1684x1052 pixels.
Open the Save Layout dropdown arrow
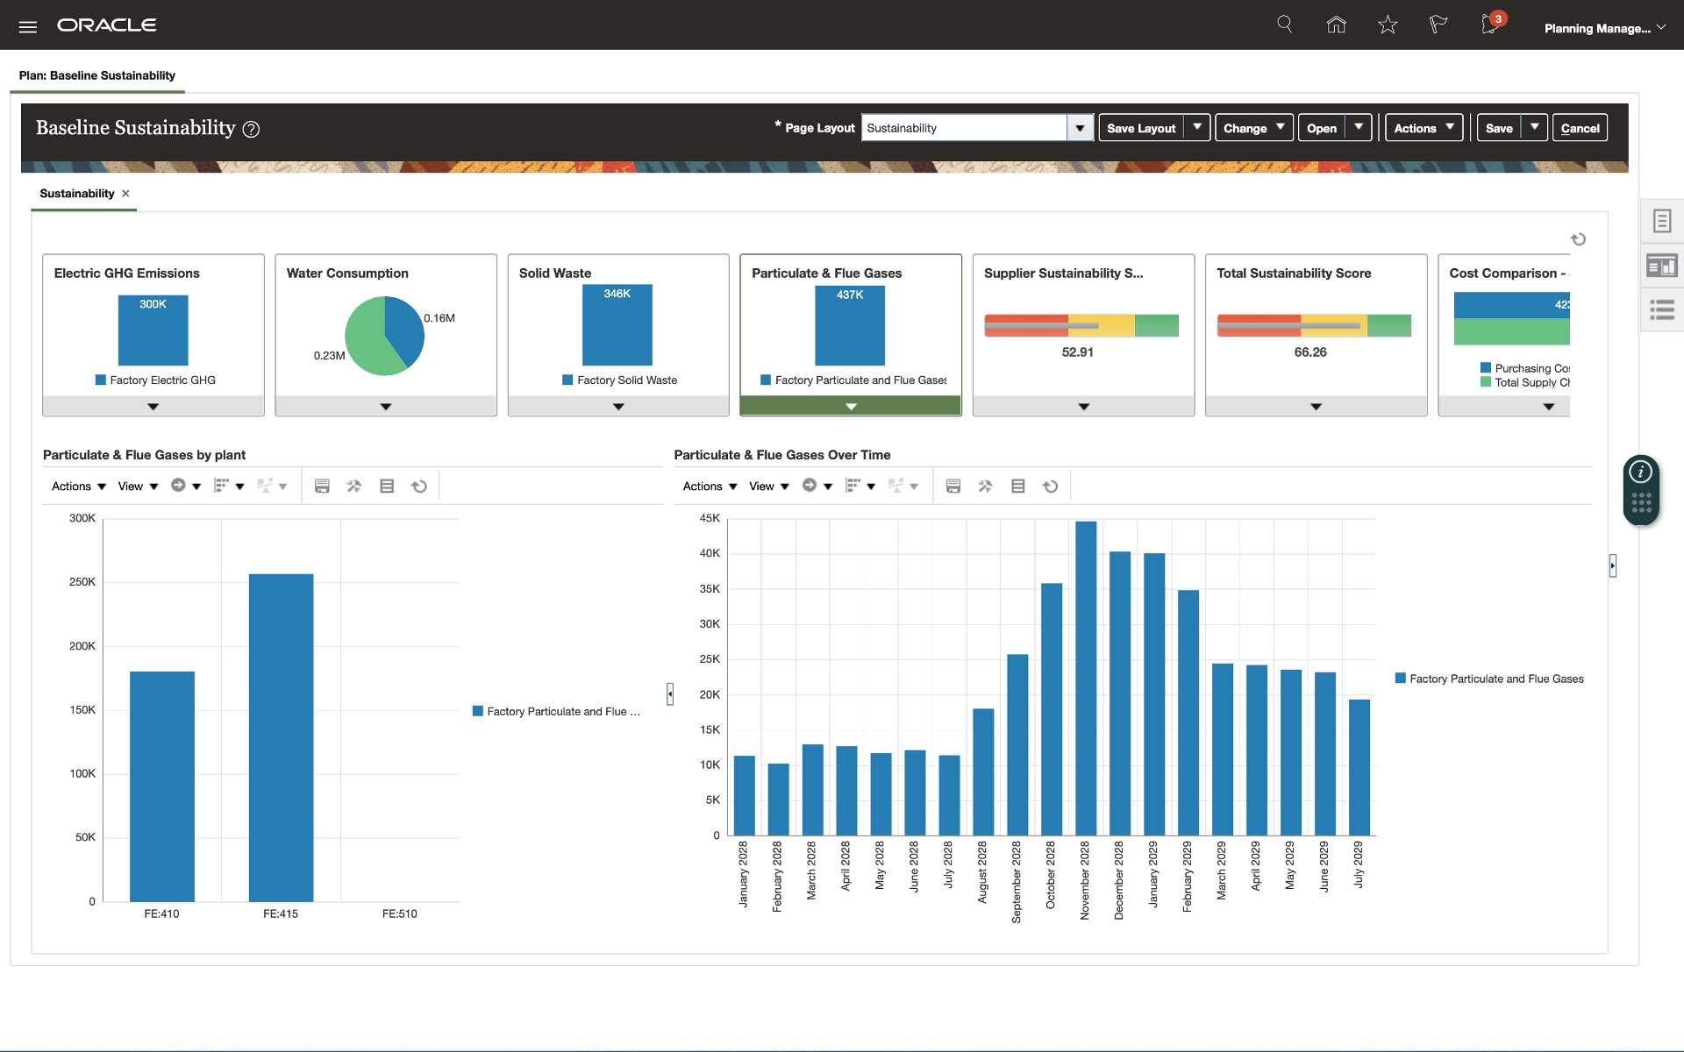pyautogui.click(x=1197, y=128)
